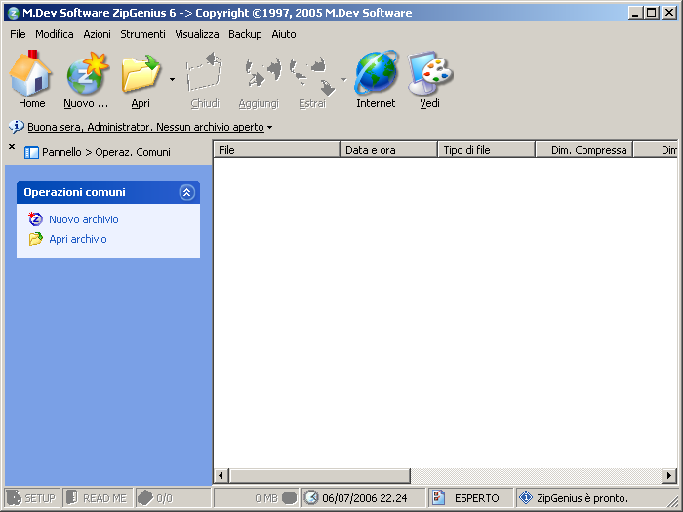Create archive with Nuovo toolbar icon
The height and width of the screenshot is (512, 683).
tap(87, 73)
